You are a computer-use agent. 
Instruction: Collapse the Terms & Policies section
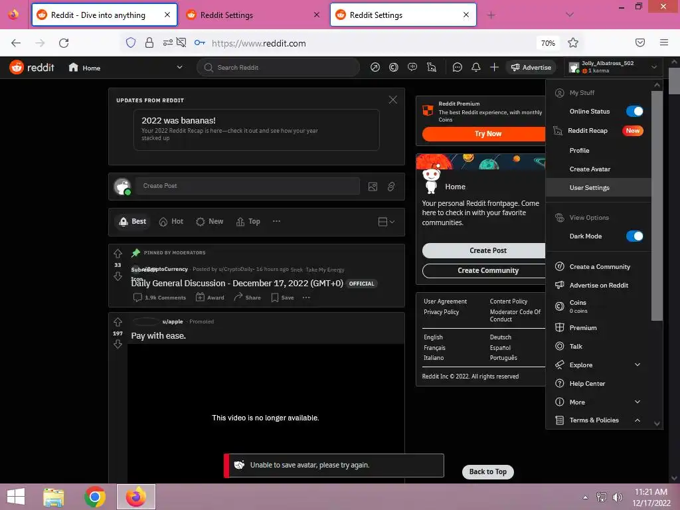637,420
